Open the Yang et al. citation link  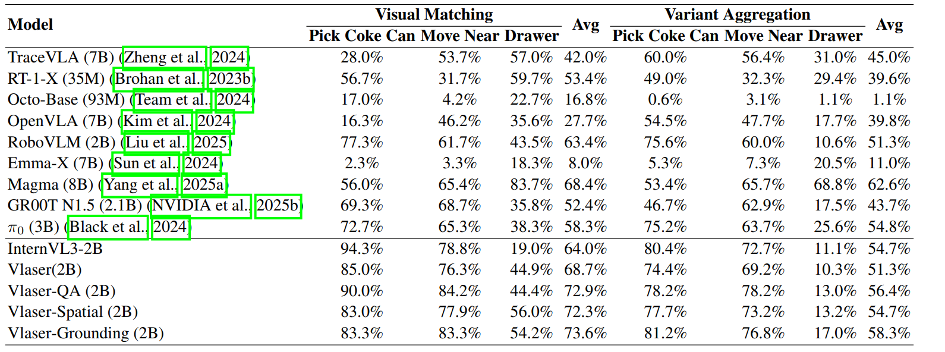[x=140, y=185]
